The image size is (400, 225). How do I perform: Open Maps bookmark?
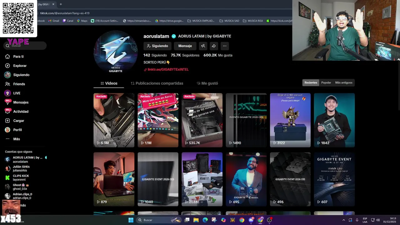(82, 21)
